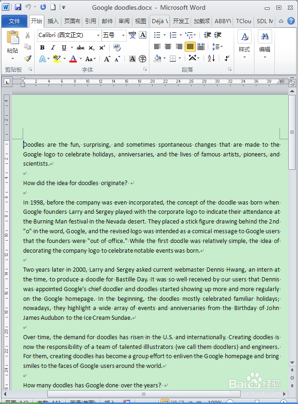The image size is (298, 404).
Task: Switch to the 插入 Insert tab
Action: 53,21
